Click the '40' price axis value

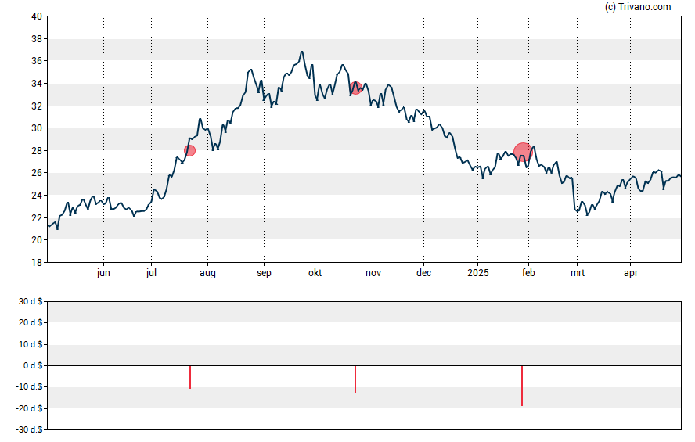tap(37, 16)
